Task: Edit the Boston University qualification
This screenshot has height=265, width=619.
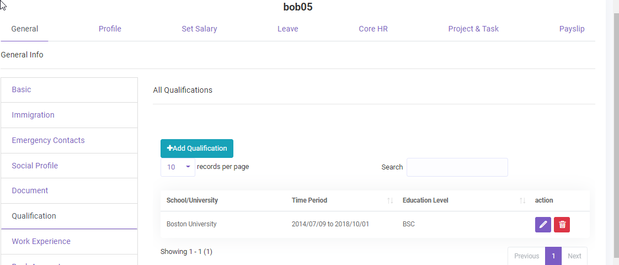Action: [x=543, y=224]
